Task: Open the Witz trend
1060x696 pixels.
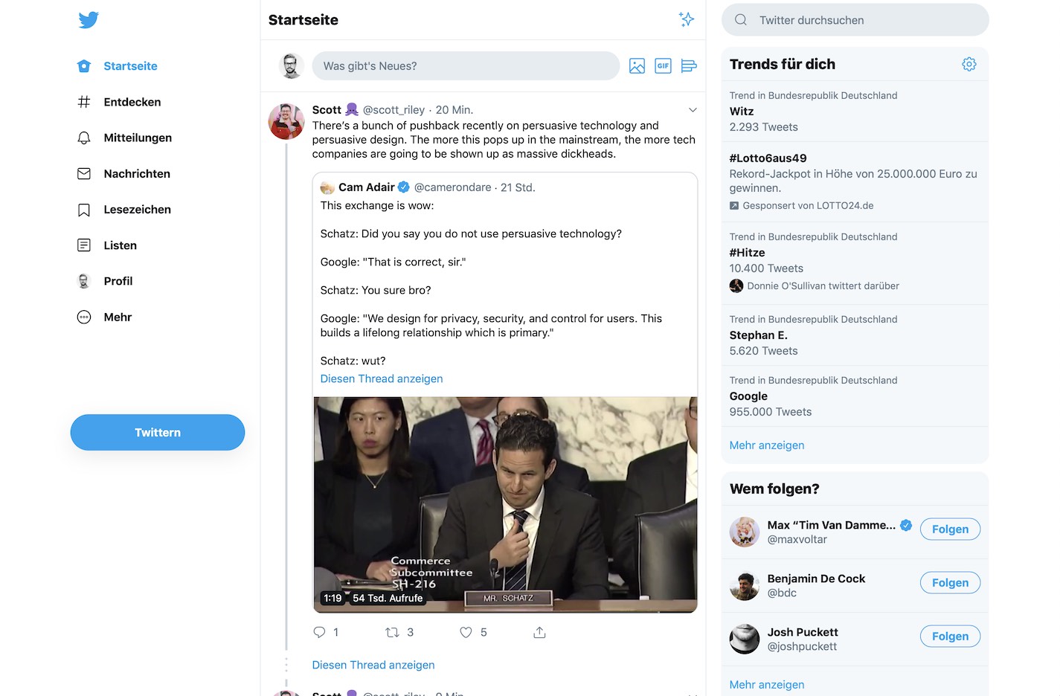Action: point(855,111)
